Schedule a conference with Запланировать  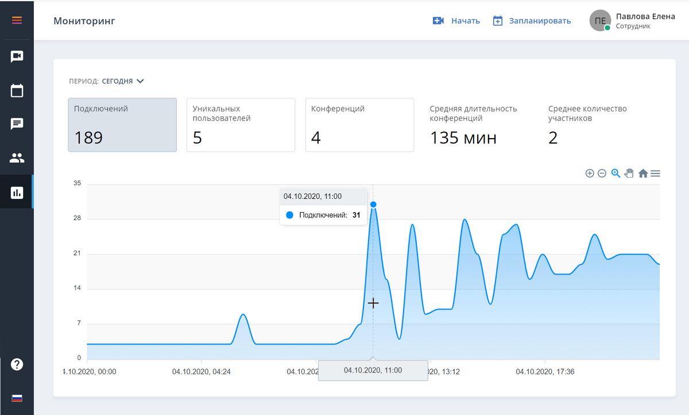pyautogui.click(x=540, y=21)
